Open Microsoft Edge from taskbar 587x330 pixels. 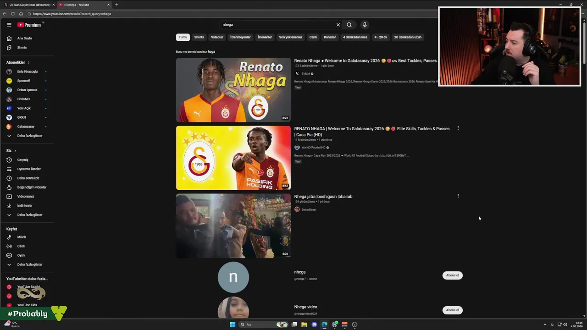click(324, 324)
